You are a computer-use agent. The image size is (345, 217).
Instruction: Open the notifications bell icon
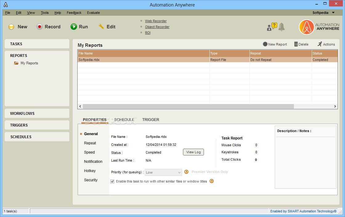[282, 27]
